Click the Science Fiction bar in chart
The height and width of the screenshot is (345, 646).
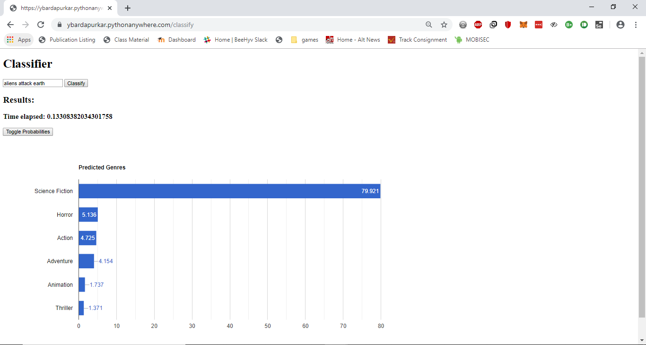pos(229,191)
